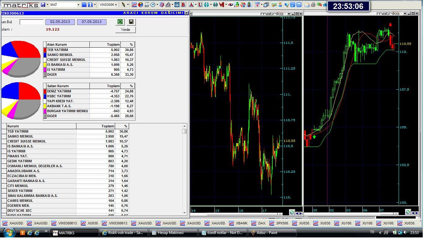Open dropdown arrow next to lightning icon
424x238 pixels.
tap(128, 5)
